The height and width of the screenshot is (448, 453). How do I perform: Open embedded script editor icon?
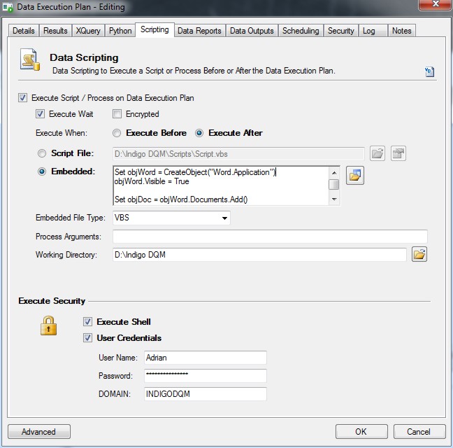tap(355, 176)
